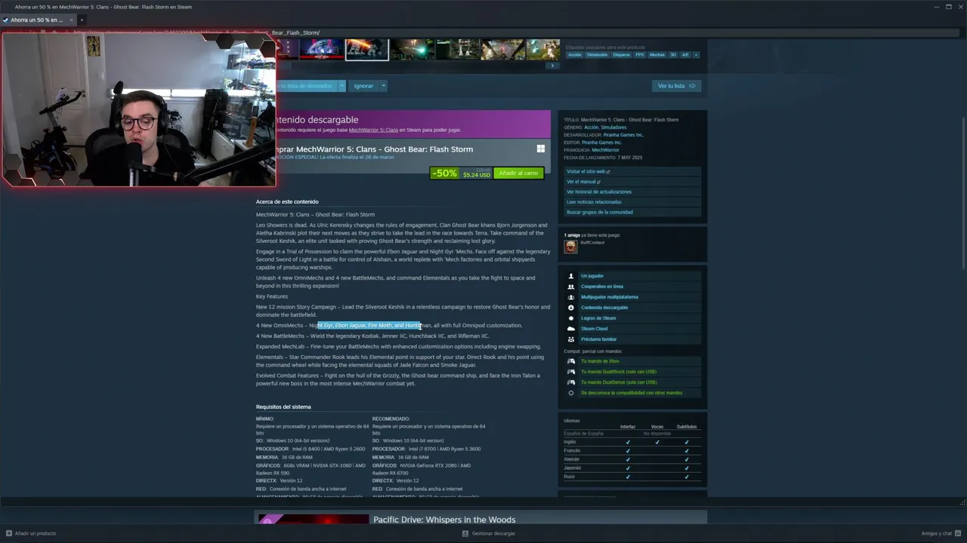Open Ver tu lista button
Viewport: 967px width, 543px height.
coord(676,86)
